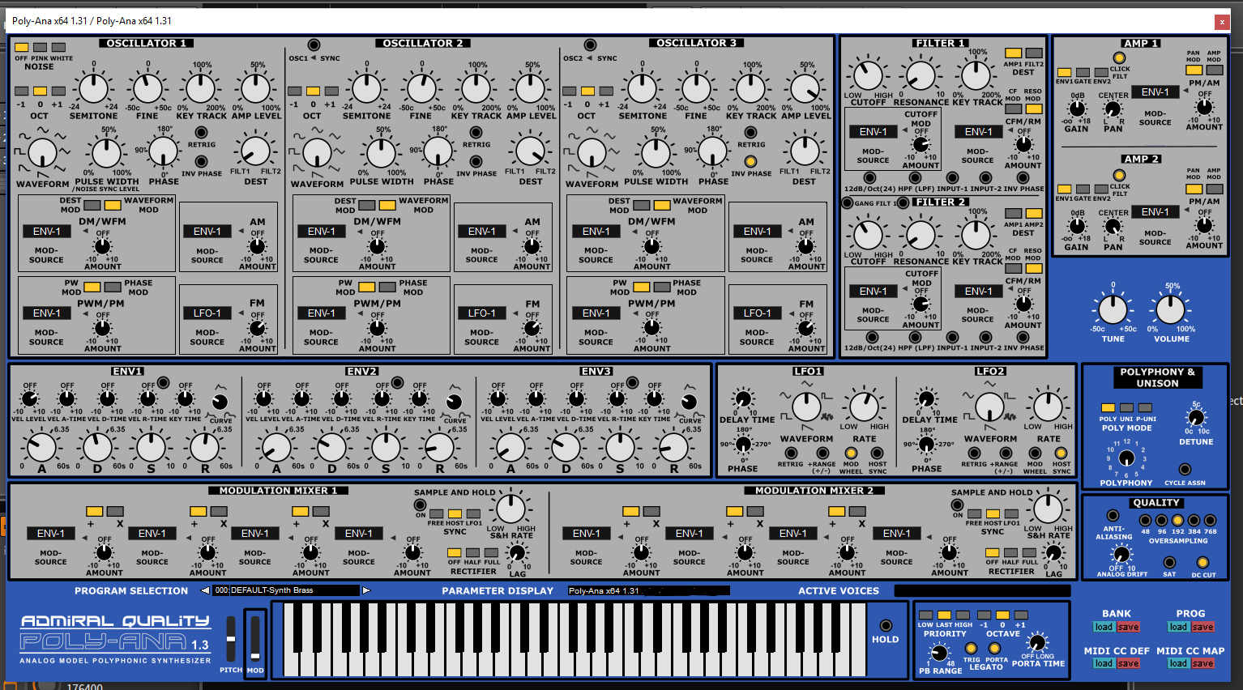Click the master VOLUME knob
The image size is (1243, 690).
1170,309
